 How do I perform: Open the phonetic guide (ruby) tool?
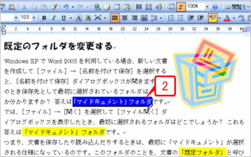tap(241, 18)
